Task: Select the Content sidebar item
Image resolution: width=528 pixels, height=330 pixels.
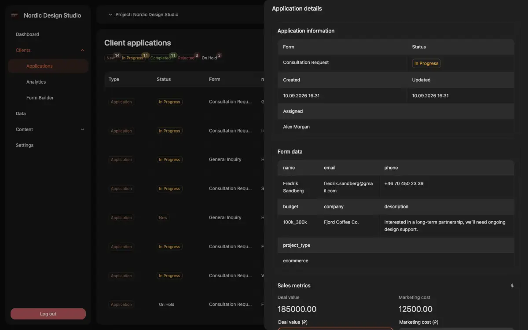Action: click(x=24, y=129)
